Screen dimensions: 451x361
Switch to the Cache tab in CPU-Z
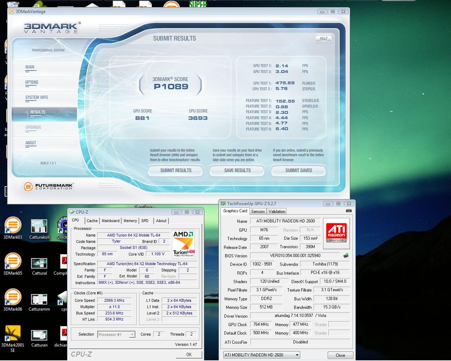pos(92,221)
